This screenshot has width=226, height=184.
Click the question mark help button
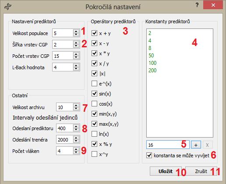[197, 5]
